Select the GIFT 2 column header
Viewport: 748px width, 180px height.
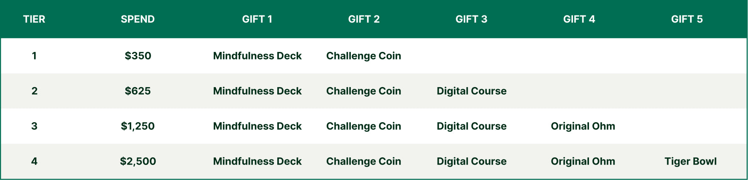tap(364, 19)
